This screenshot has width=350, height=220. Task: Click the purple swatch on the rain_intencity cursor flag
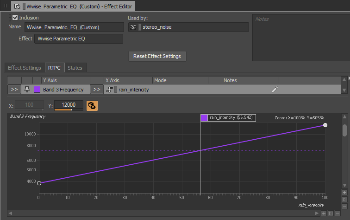click(x=204, y=118)
